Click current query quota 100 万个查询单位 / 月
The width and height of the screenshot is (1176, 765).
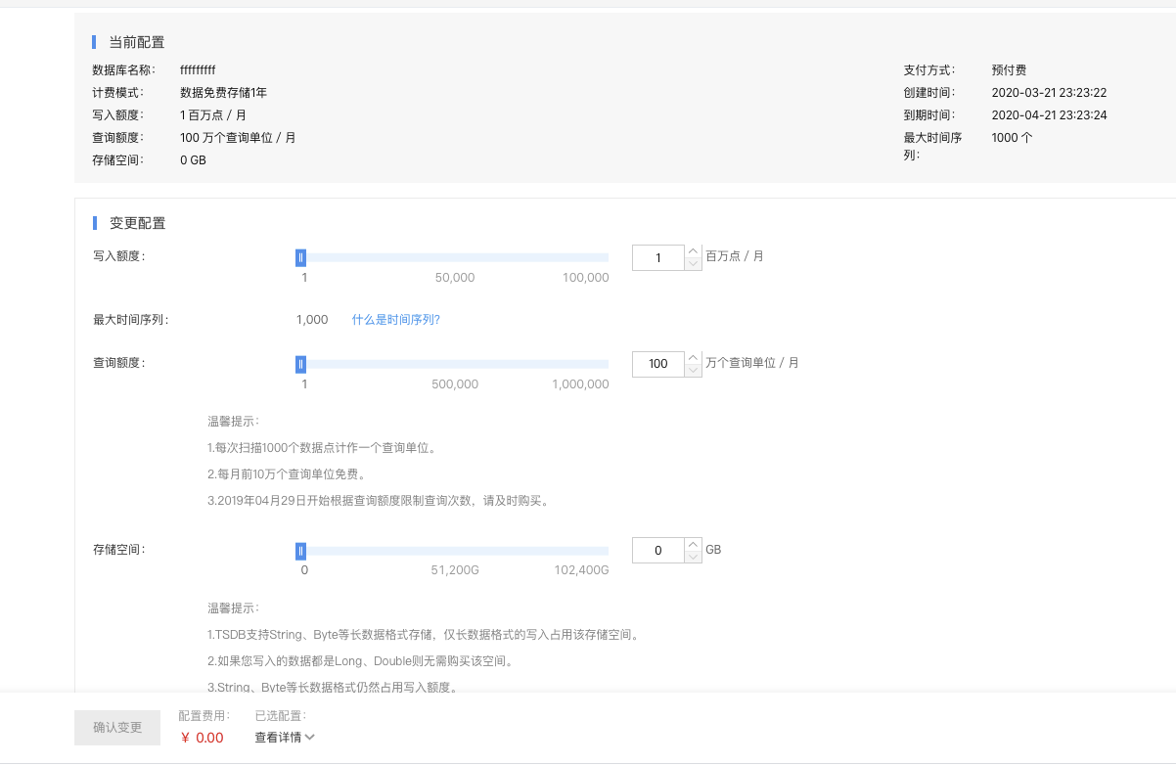238,138
